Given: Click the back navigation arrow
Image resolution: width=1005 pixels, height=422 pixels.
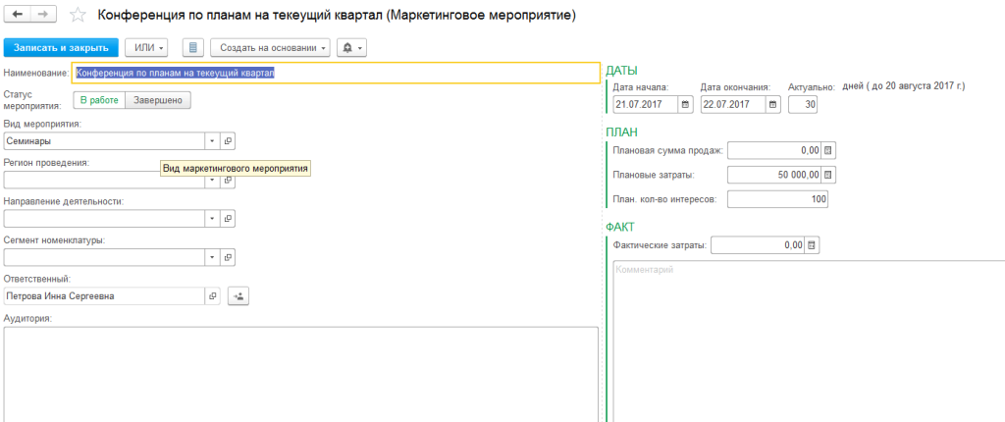Looking at the screenshot, I should point(18,17).
